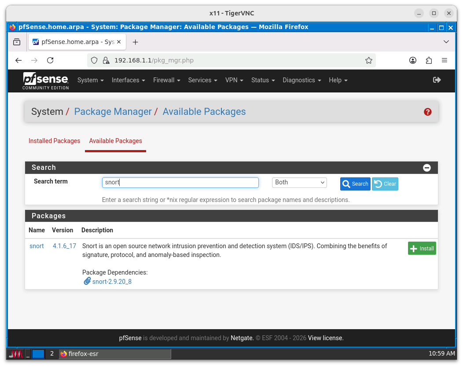Switch to workspace 2 in taskbar pager
463x367 pixels.
[x=51, y=353]
